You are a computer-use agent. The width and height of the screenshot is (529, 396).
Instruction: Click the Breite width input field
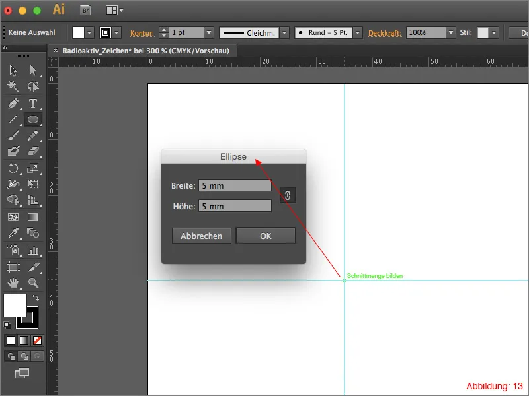pos(235,185)
